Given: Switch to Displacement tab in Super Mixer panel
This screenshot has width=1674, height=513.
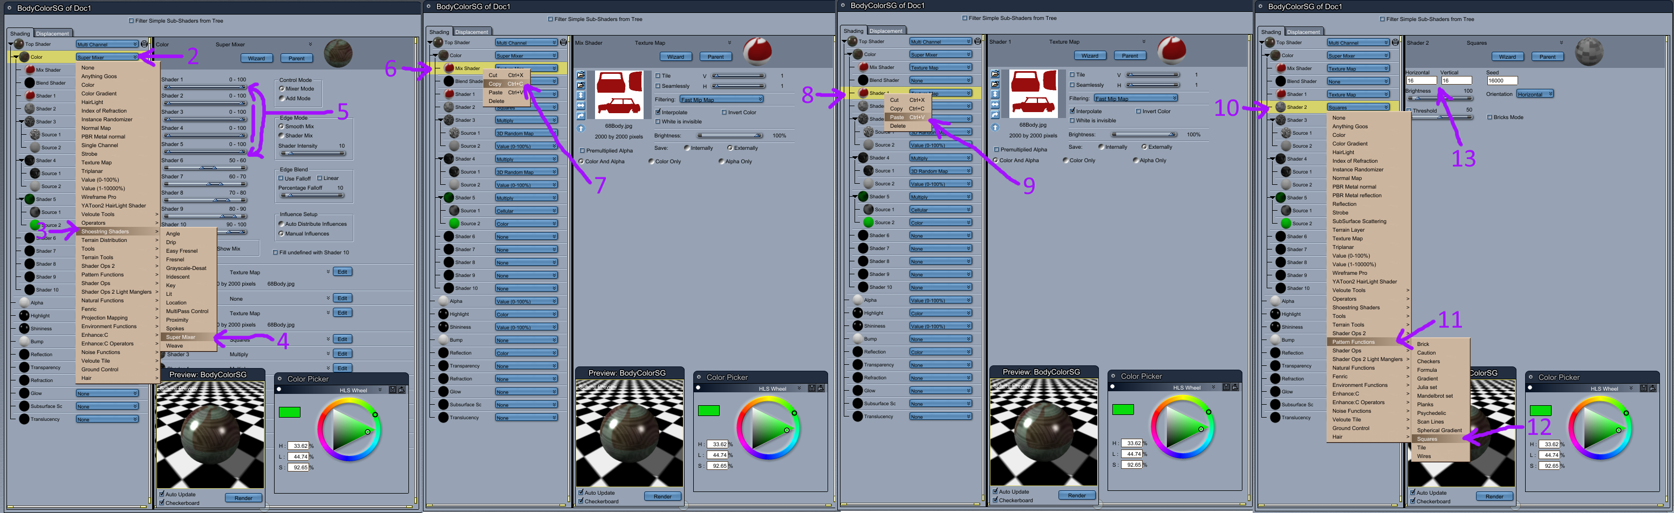Looking at the screenshot, I should point(53,34).
